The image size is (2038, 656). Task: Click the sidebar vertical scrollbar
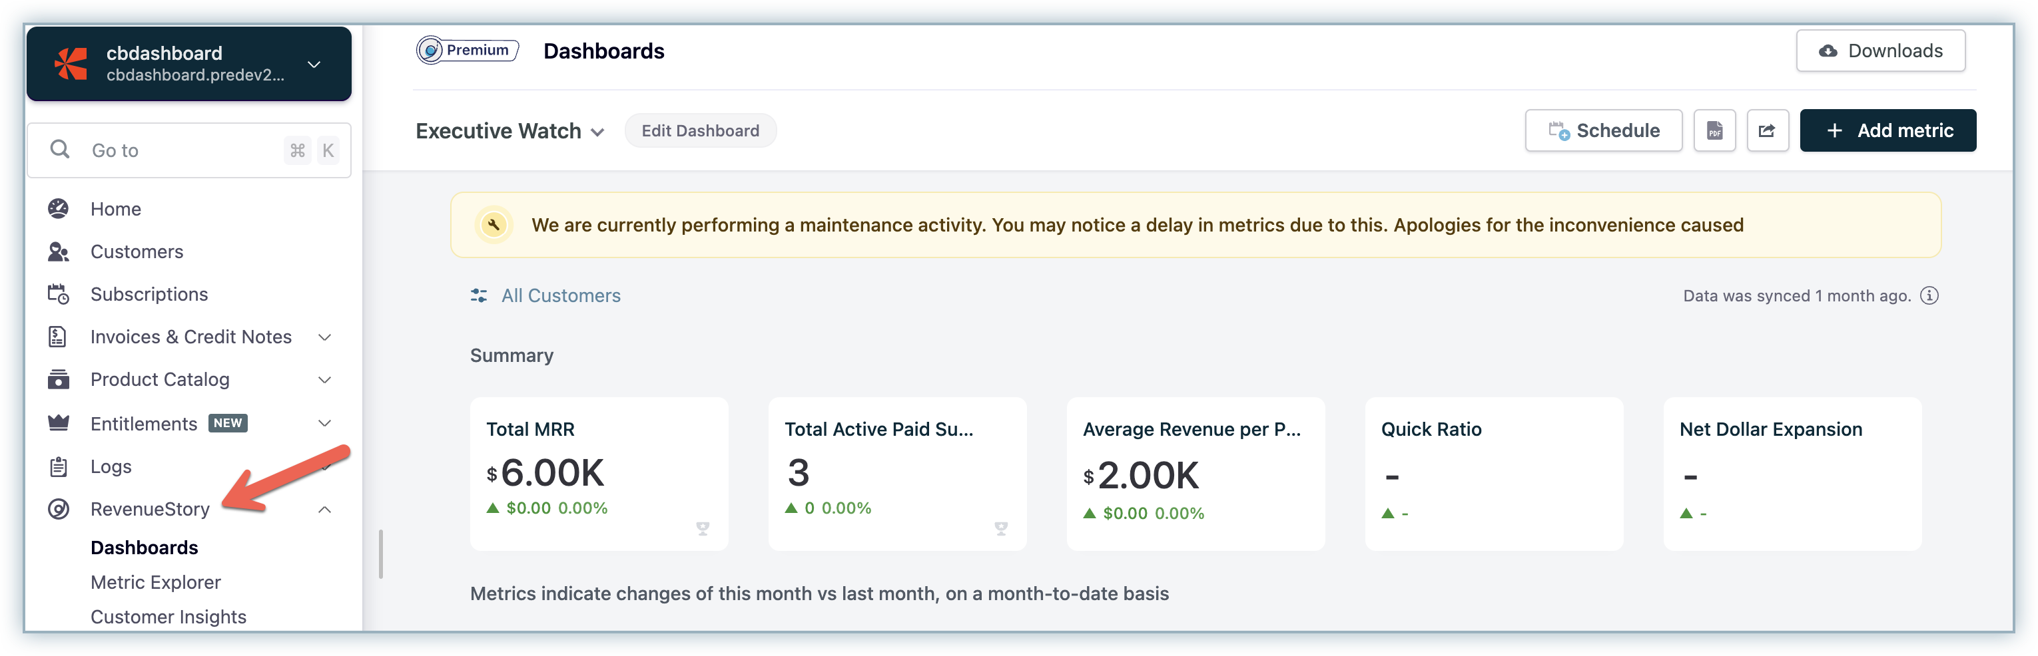click(x=380, y=554)
